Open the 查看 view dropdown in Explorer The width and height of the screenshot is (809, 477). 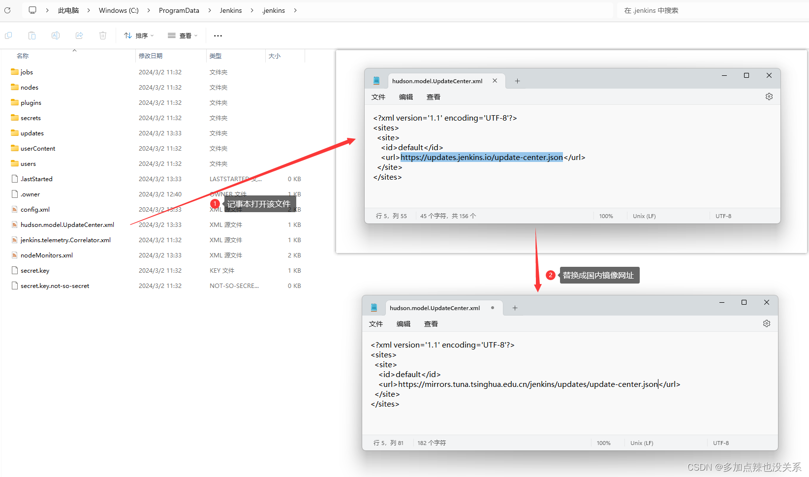coord(183,35)
